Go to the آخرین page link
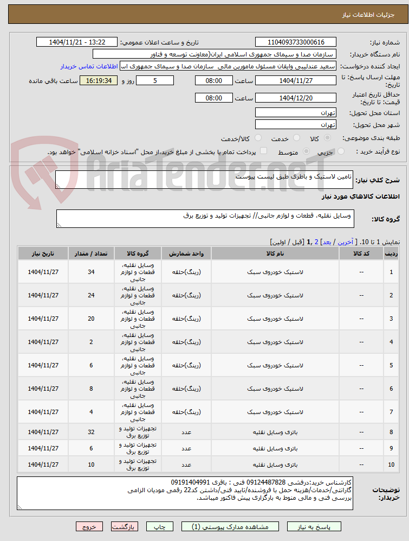The image size is (409, 541). click(345, 242)
